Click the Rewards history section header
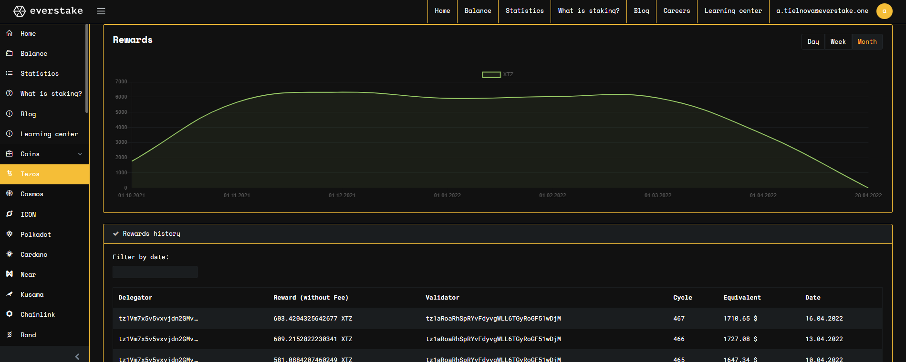The width and height of the screenshot is (906, 362). (x=498, y=234)
